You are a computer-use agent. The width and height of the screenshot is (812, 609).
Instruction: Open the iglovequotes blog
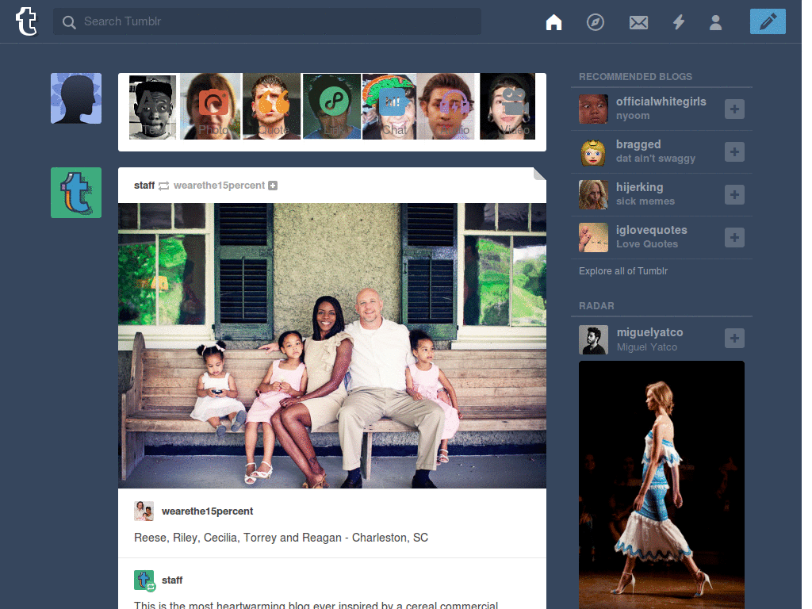[652, 230]
